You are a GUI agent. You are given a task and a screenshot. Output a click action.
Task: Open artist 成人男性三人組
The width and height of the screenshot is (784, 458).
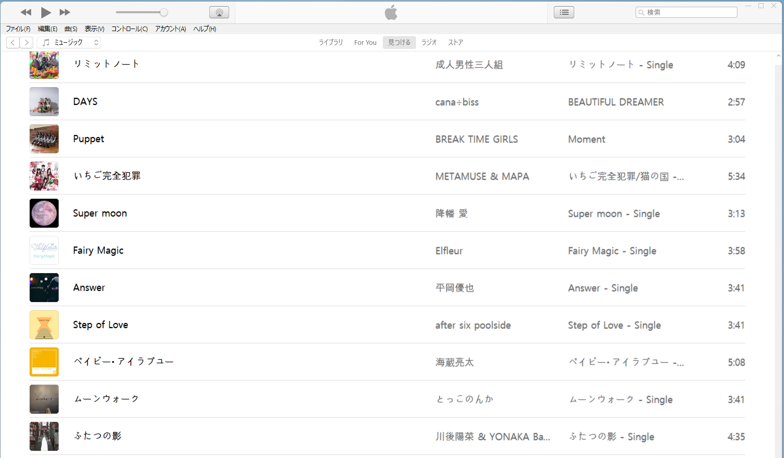469,65
